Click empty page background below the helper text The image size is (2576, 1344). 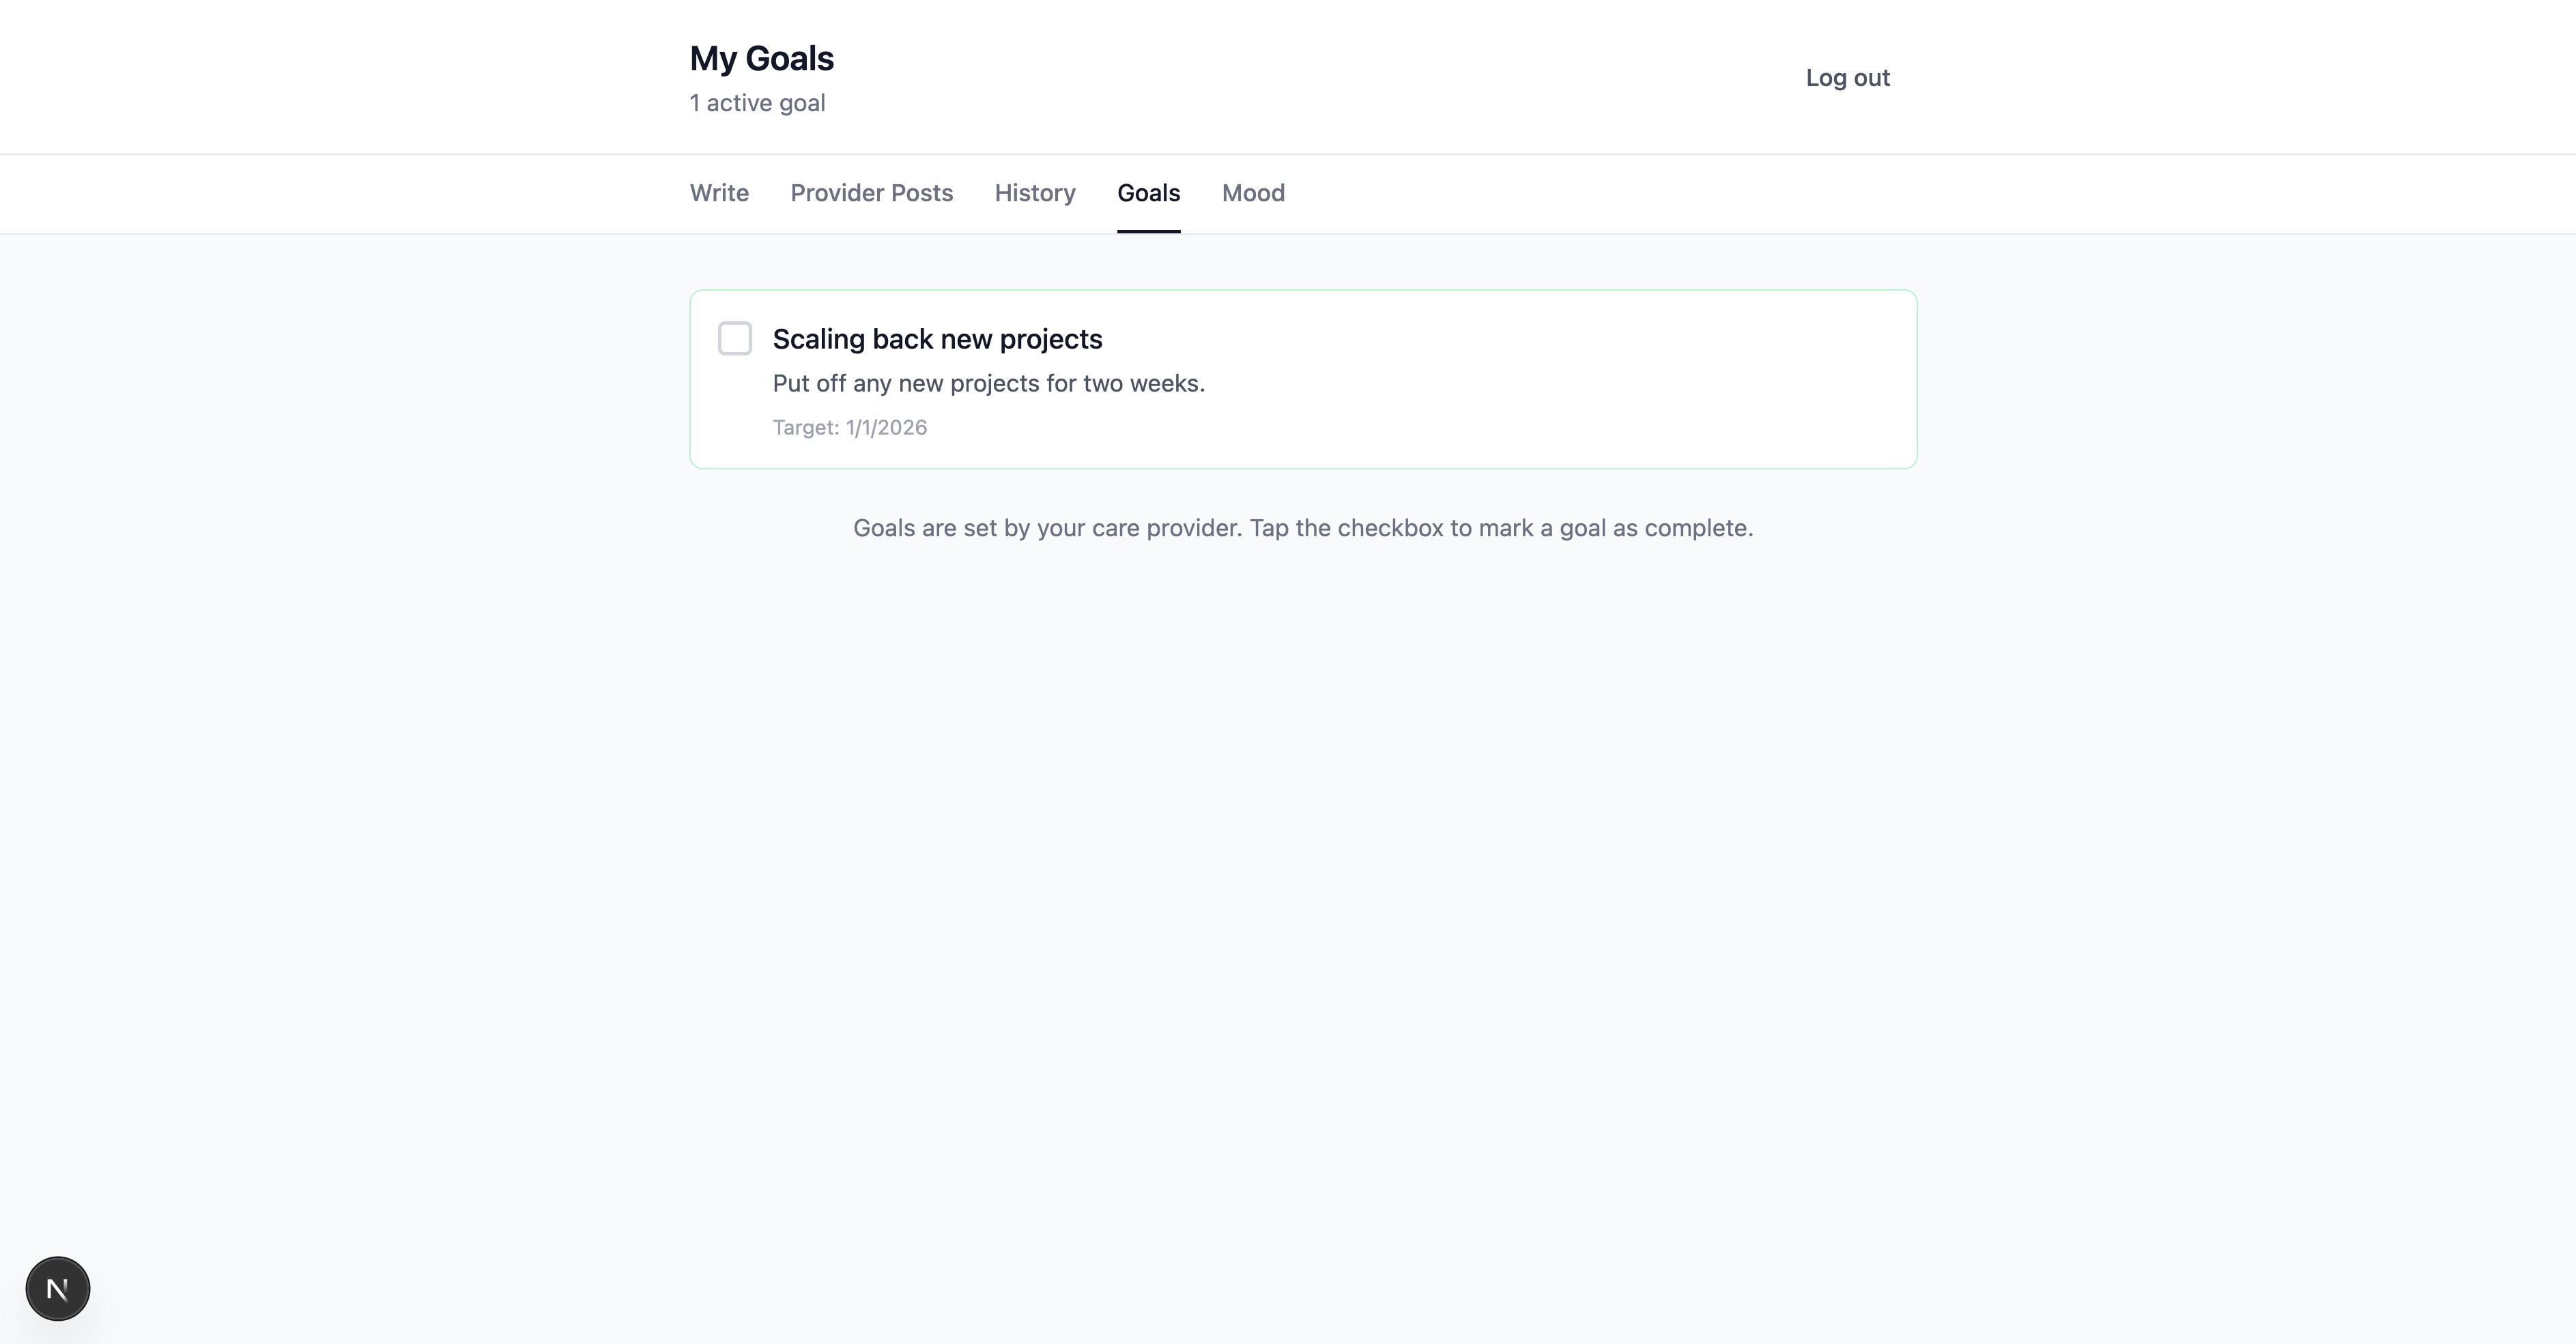[x=1300, y=849]
